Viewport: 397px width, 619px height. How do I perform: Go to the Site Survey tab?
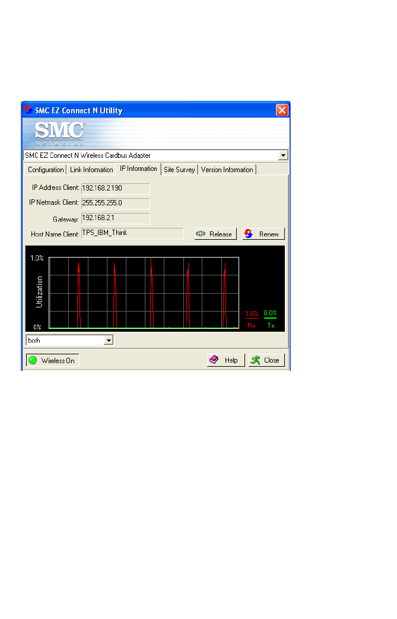click(179, 170)
